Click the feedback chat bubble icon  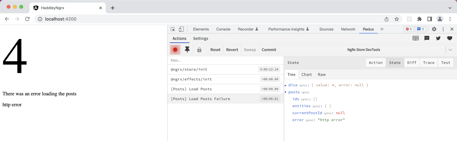click(x=427, y=38)
